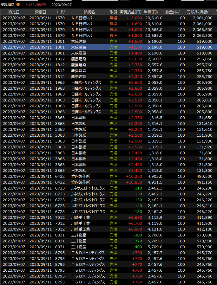Sort by the 受渡日 column header

click(40, 12)
